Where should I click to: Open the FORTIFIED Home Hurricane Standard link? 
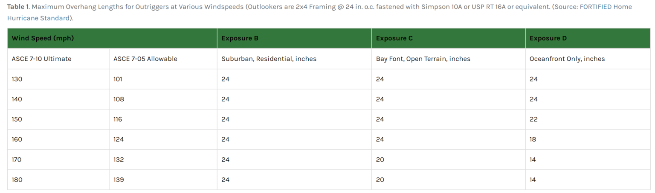point(606,7)
